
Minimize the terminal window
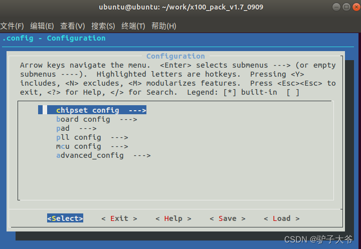point(336,7)
